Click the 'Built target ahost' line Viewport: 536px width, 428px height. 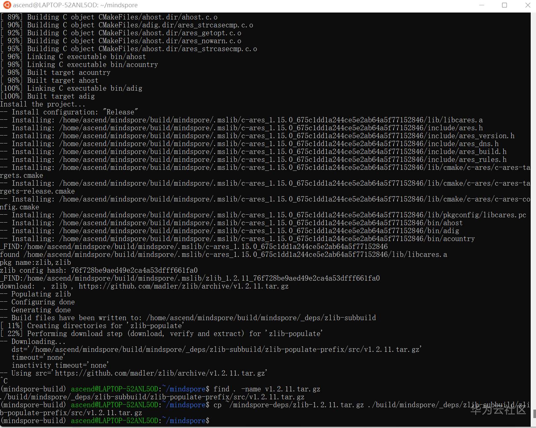tap(49, 80)
